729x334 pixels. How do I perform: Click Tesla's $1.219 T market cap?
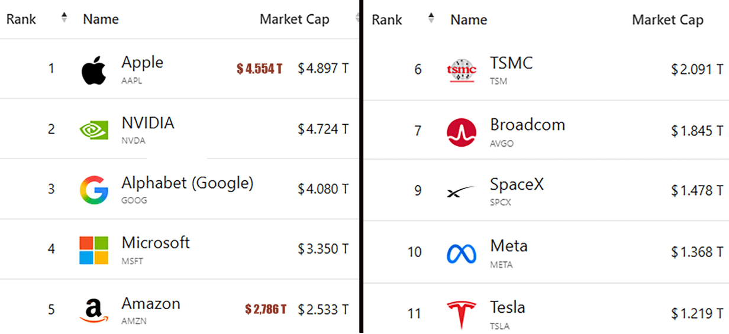(697, 314)
